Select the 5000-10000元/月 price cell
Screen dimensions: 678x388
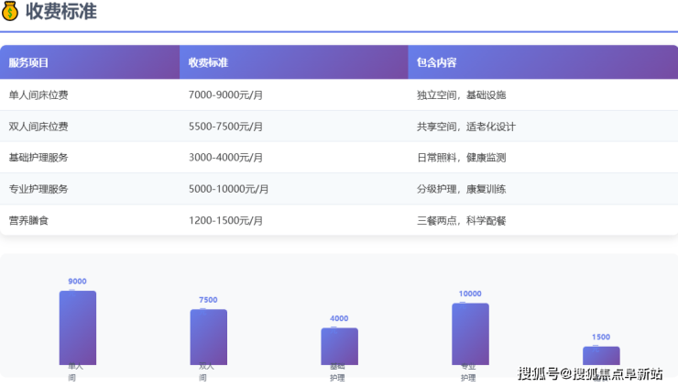228,189
